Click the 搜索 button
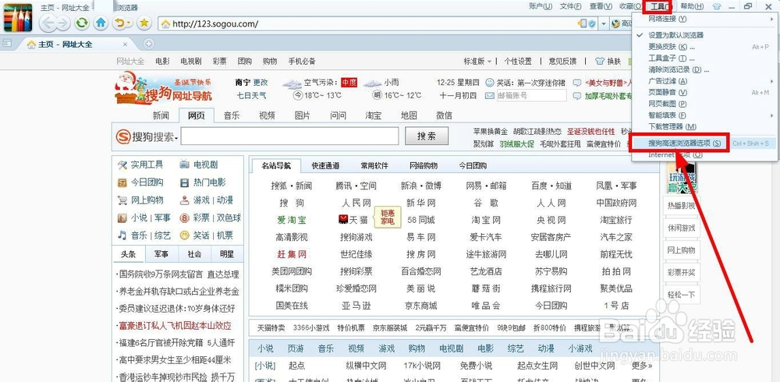 pyautogui.click(x=427, y=136)
